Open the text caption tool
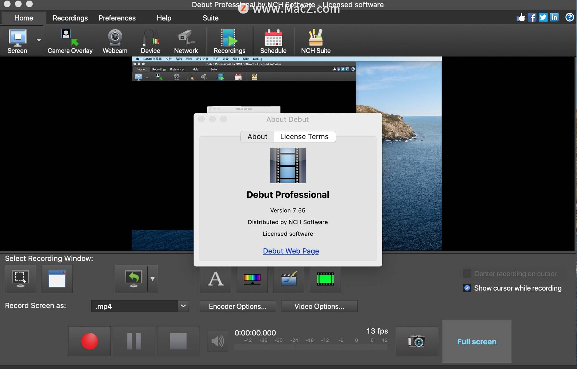The height and width of the screenshot is (369, 577). click(x=215, y=279)
